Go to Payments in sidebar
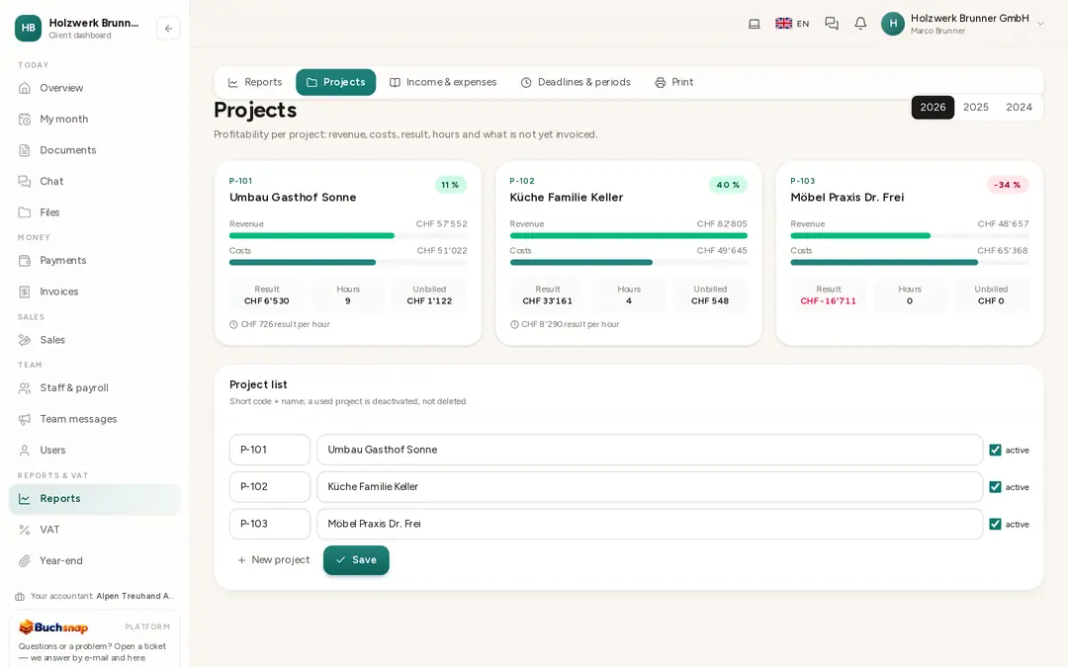 (95, 261)
